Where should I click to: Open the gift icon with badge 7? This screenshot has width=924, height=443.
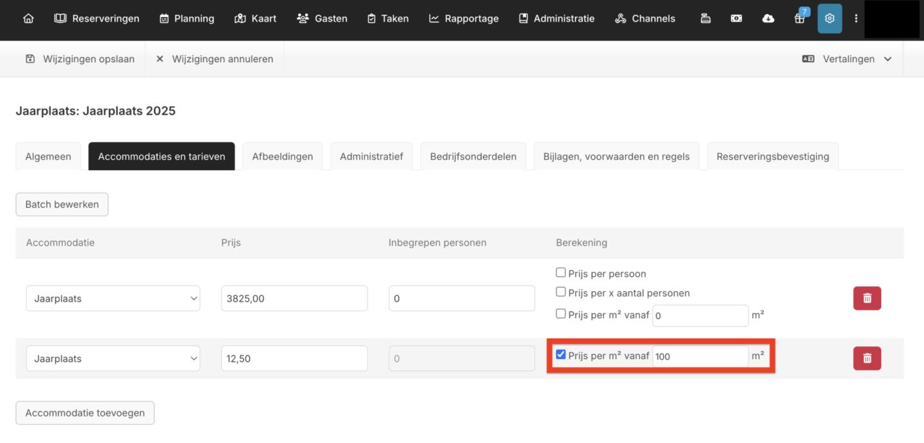799,19
